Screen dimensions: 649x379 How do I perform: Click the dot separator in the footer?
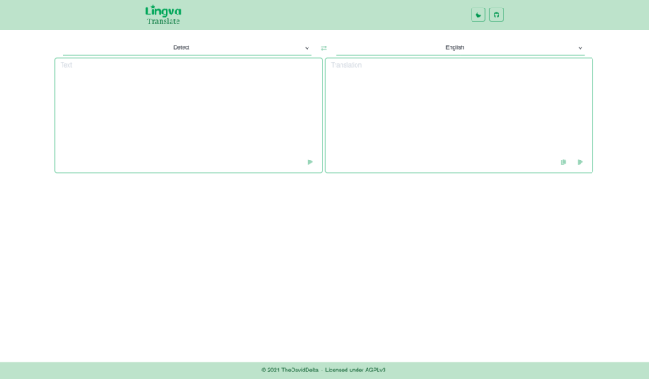[x=322, y=370]
